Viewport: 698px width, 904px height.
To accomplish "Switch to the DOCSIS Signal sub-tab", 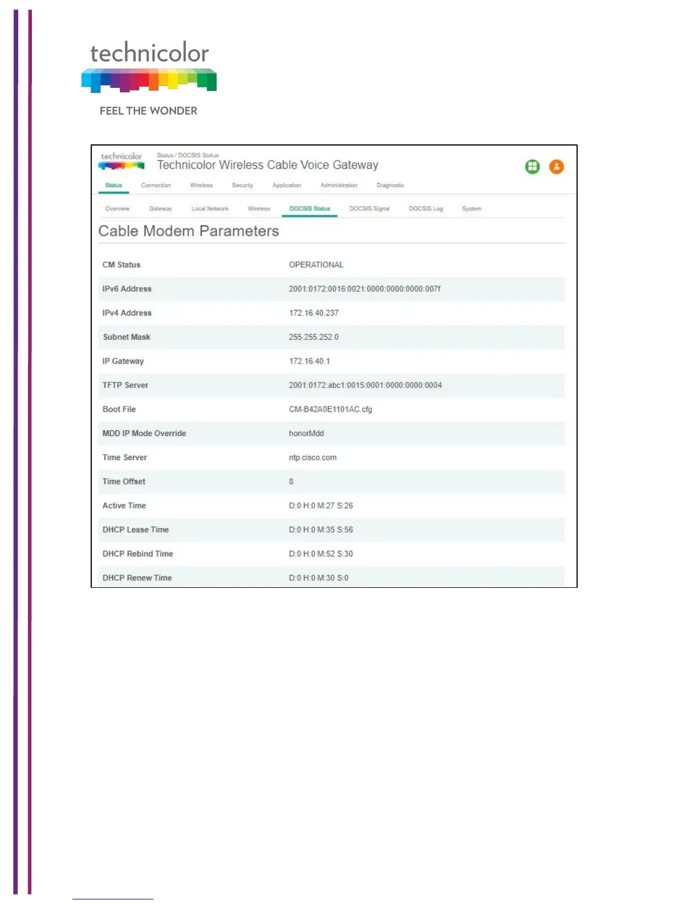I will 370,209.
